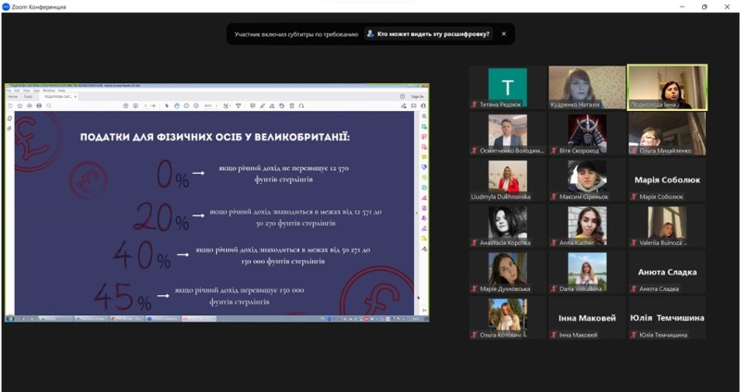The height and width of the screenshot is (392, 741).
Task: Open Help menu in shared Acrobat window
Action: (61, 91)
